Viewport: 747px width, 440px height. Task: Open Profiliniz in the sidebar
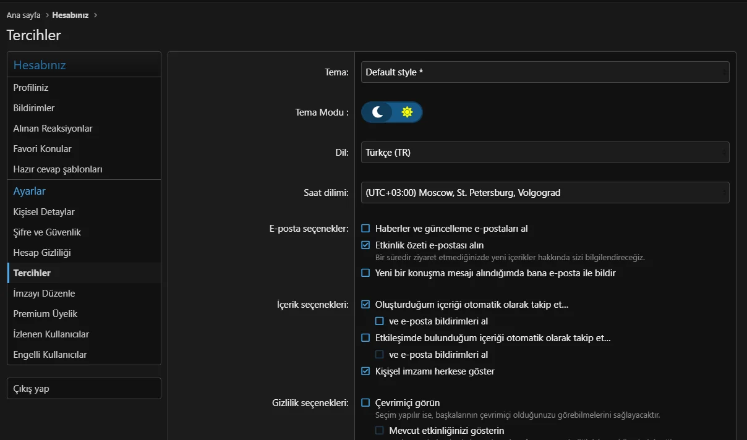click(31, 88)
